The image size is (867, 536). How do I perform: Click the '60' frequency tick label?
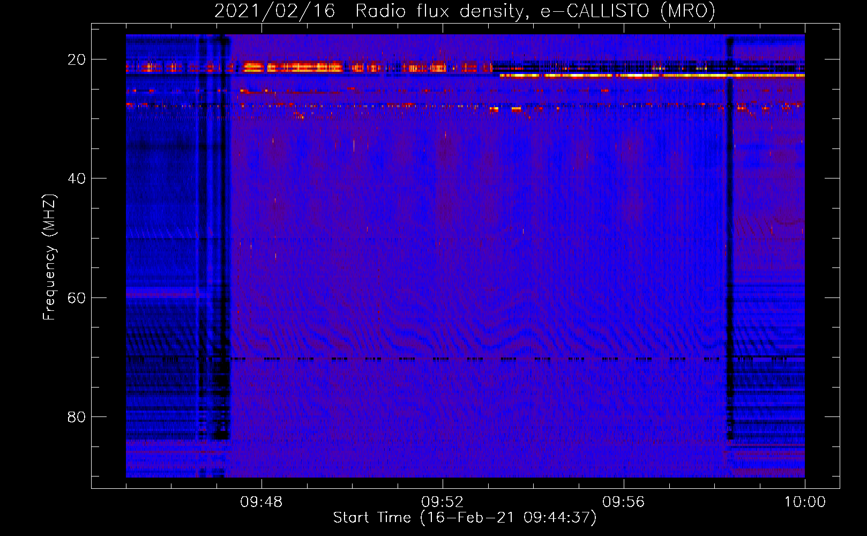point(77,297)
